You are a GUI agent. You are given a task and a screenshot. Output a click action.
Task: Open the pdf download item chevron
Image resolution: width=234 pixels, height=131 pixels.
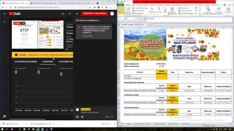[x=54, y=124]
